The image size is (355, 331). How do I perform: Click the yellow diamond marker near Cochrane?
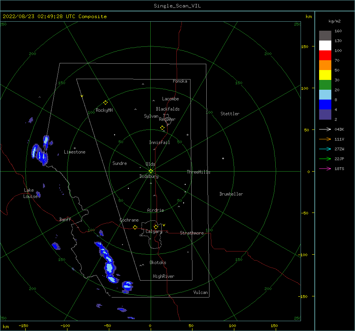135,227
